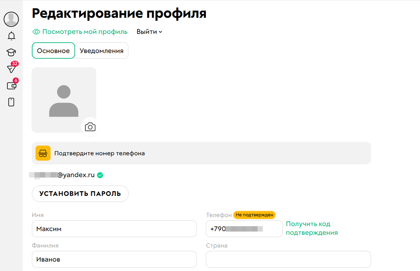This screenshot has width=420, height=271.
Task: Click 'Получить код подтверждения' link
Action: point(311,228)
